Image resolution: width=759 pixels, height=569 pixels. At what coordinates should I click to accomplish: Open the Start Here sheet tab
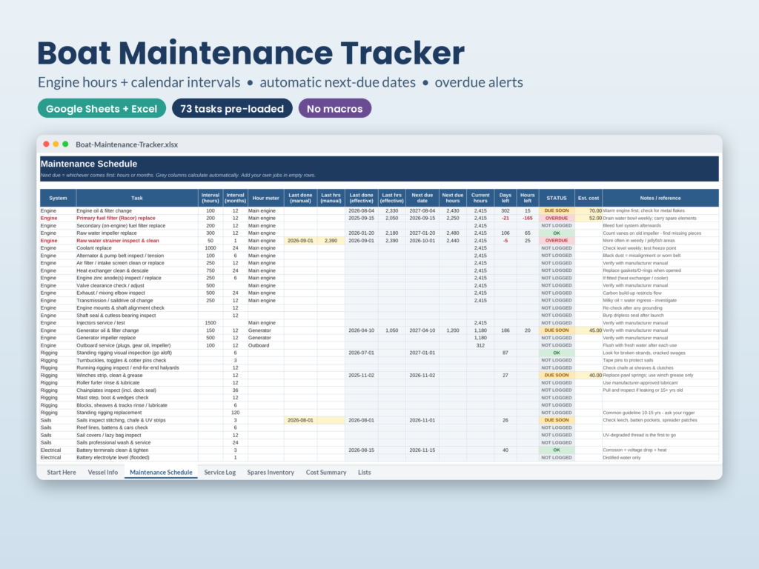click(62, 472)
